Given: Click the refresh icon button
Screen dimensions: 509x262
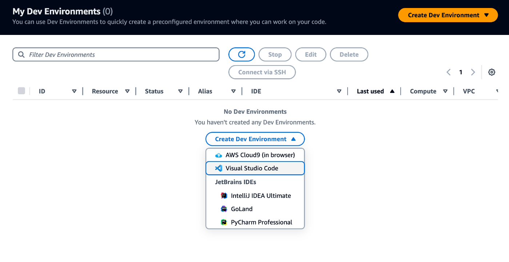Looking at the screenshot, I should point(241,55).
